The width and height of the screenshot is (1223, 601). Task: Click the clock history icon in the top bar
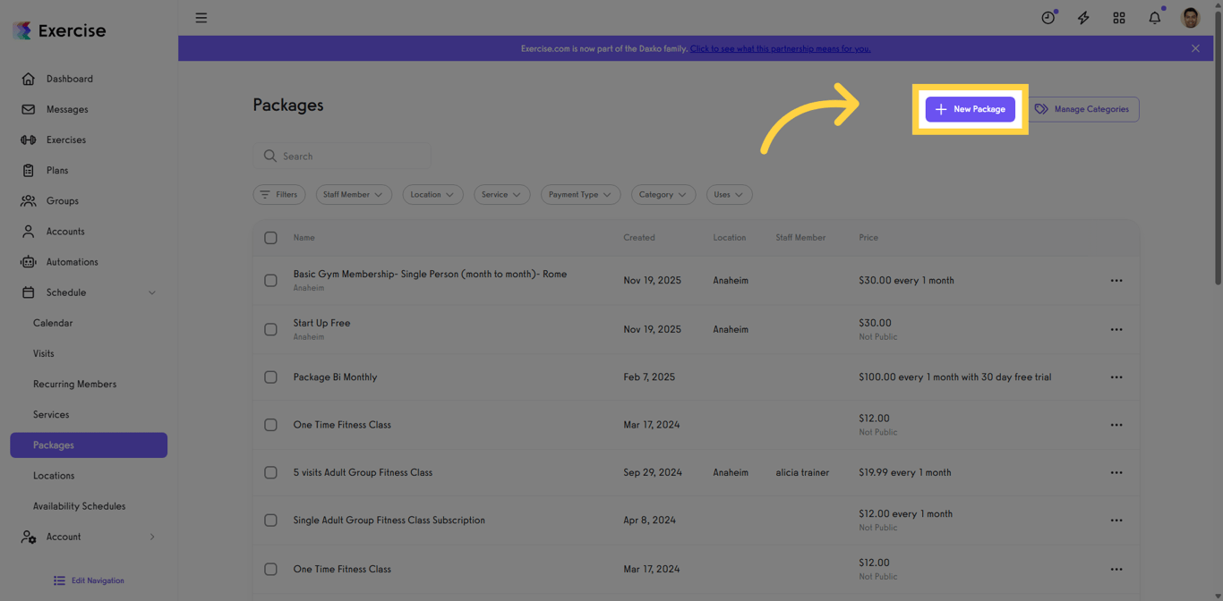click(x=1048, y=17)
